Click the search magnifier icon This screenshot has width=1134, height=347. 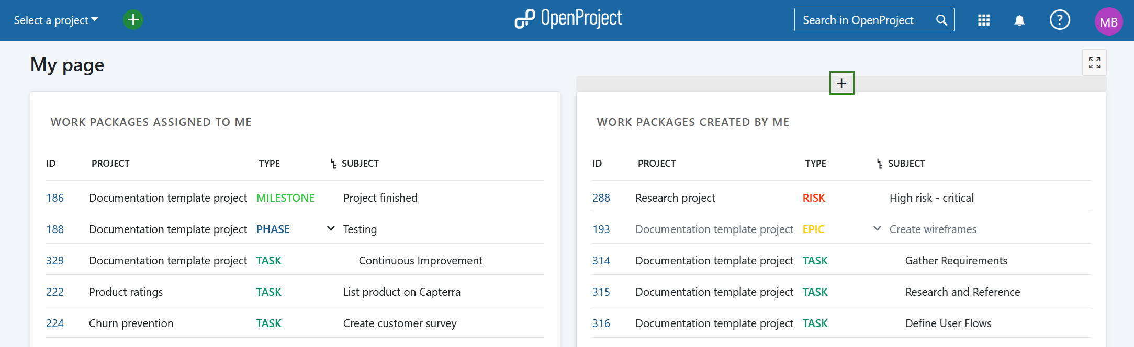[x=941, y=20]
